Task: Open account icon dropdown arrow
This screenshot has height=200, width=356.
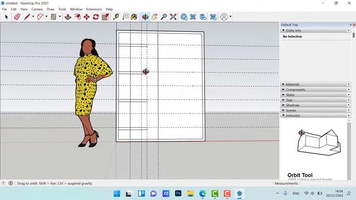Action: tap(230, 17)
